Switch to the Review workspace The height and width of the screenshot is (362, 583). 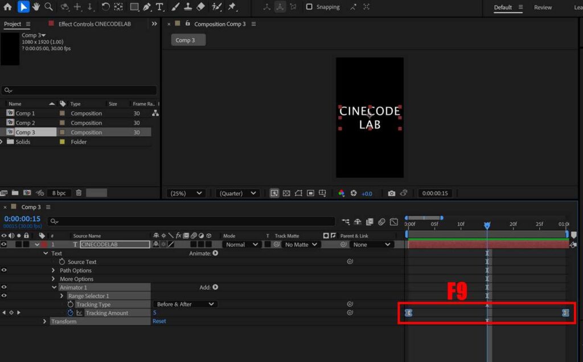pos(543,7)
